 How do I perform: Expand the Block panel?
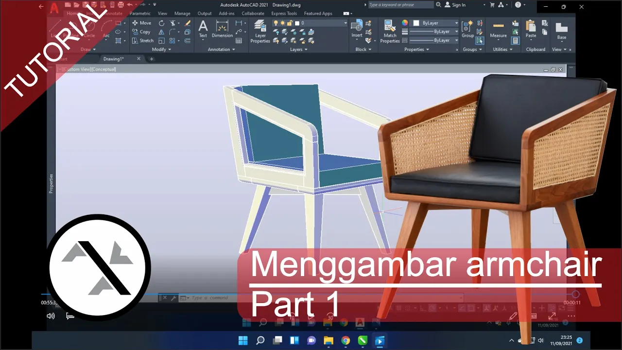pos(363,49)
